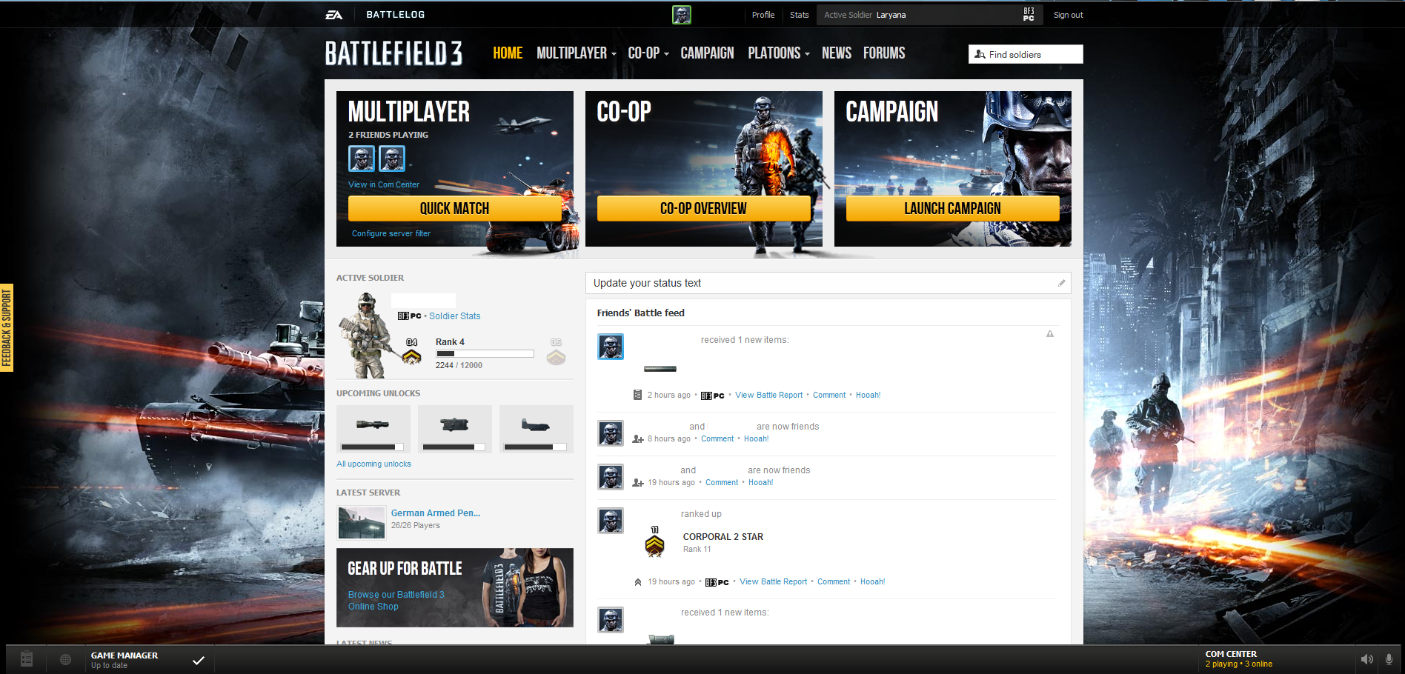Click Hooah! on the ranked up post
The height and width of the screenshot is (674, 1405).
click(x=873, y=582)
